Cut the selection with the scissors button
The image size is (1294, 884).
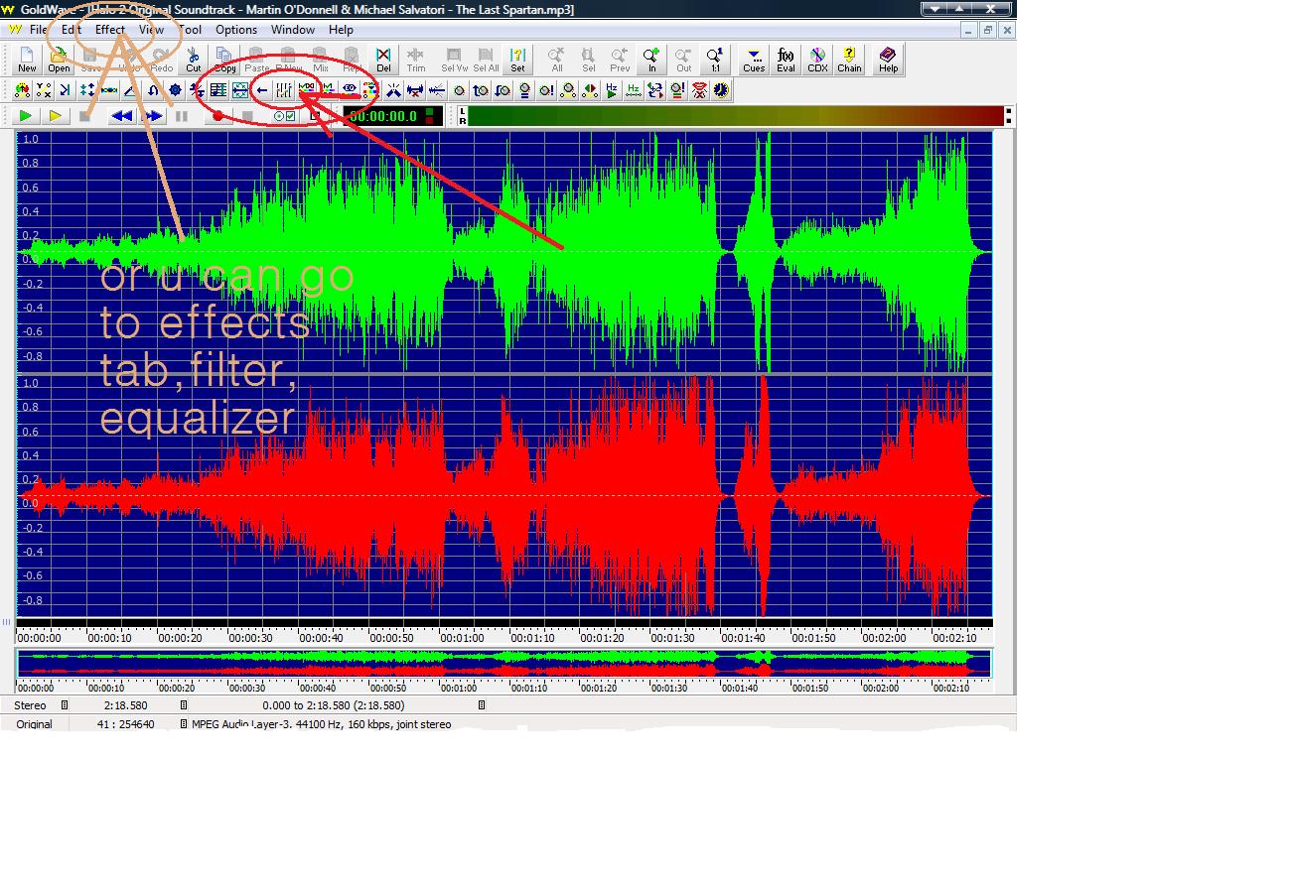[193, 61]
